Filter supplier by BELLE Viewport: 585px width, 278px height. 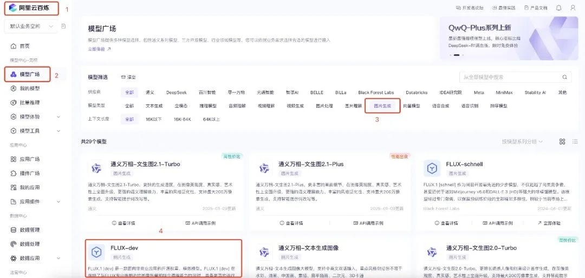point(317,92)
